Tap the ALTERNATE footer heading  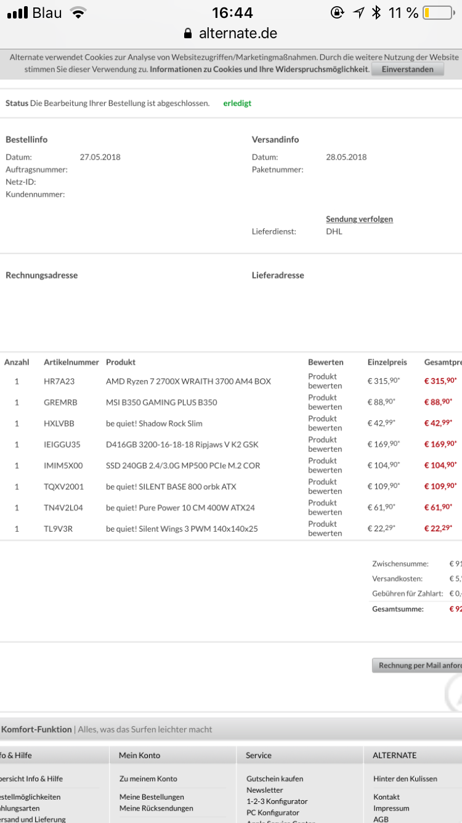[x=395, y=755]
